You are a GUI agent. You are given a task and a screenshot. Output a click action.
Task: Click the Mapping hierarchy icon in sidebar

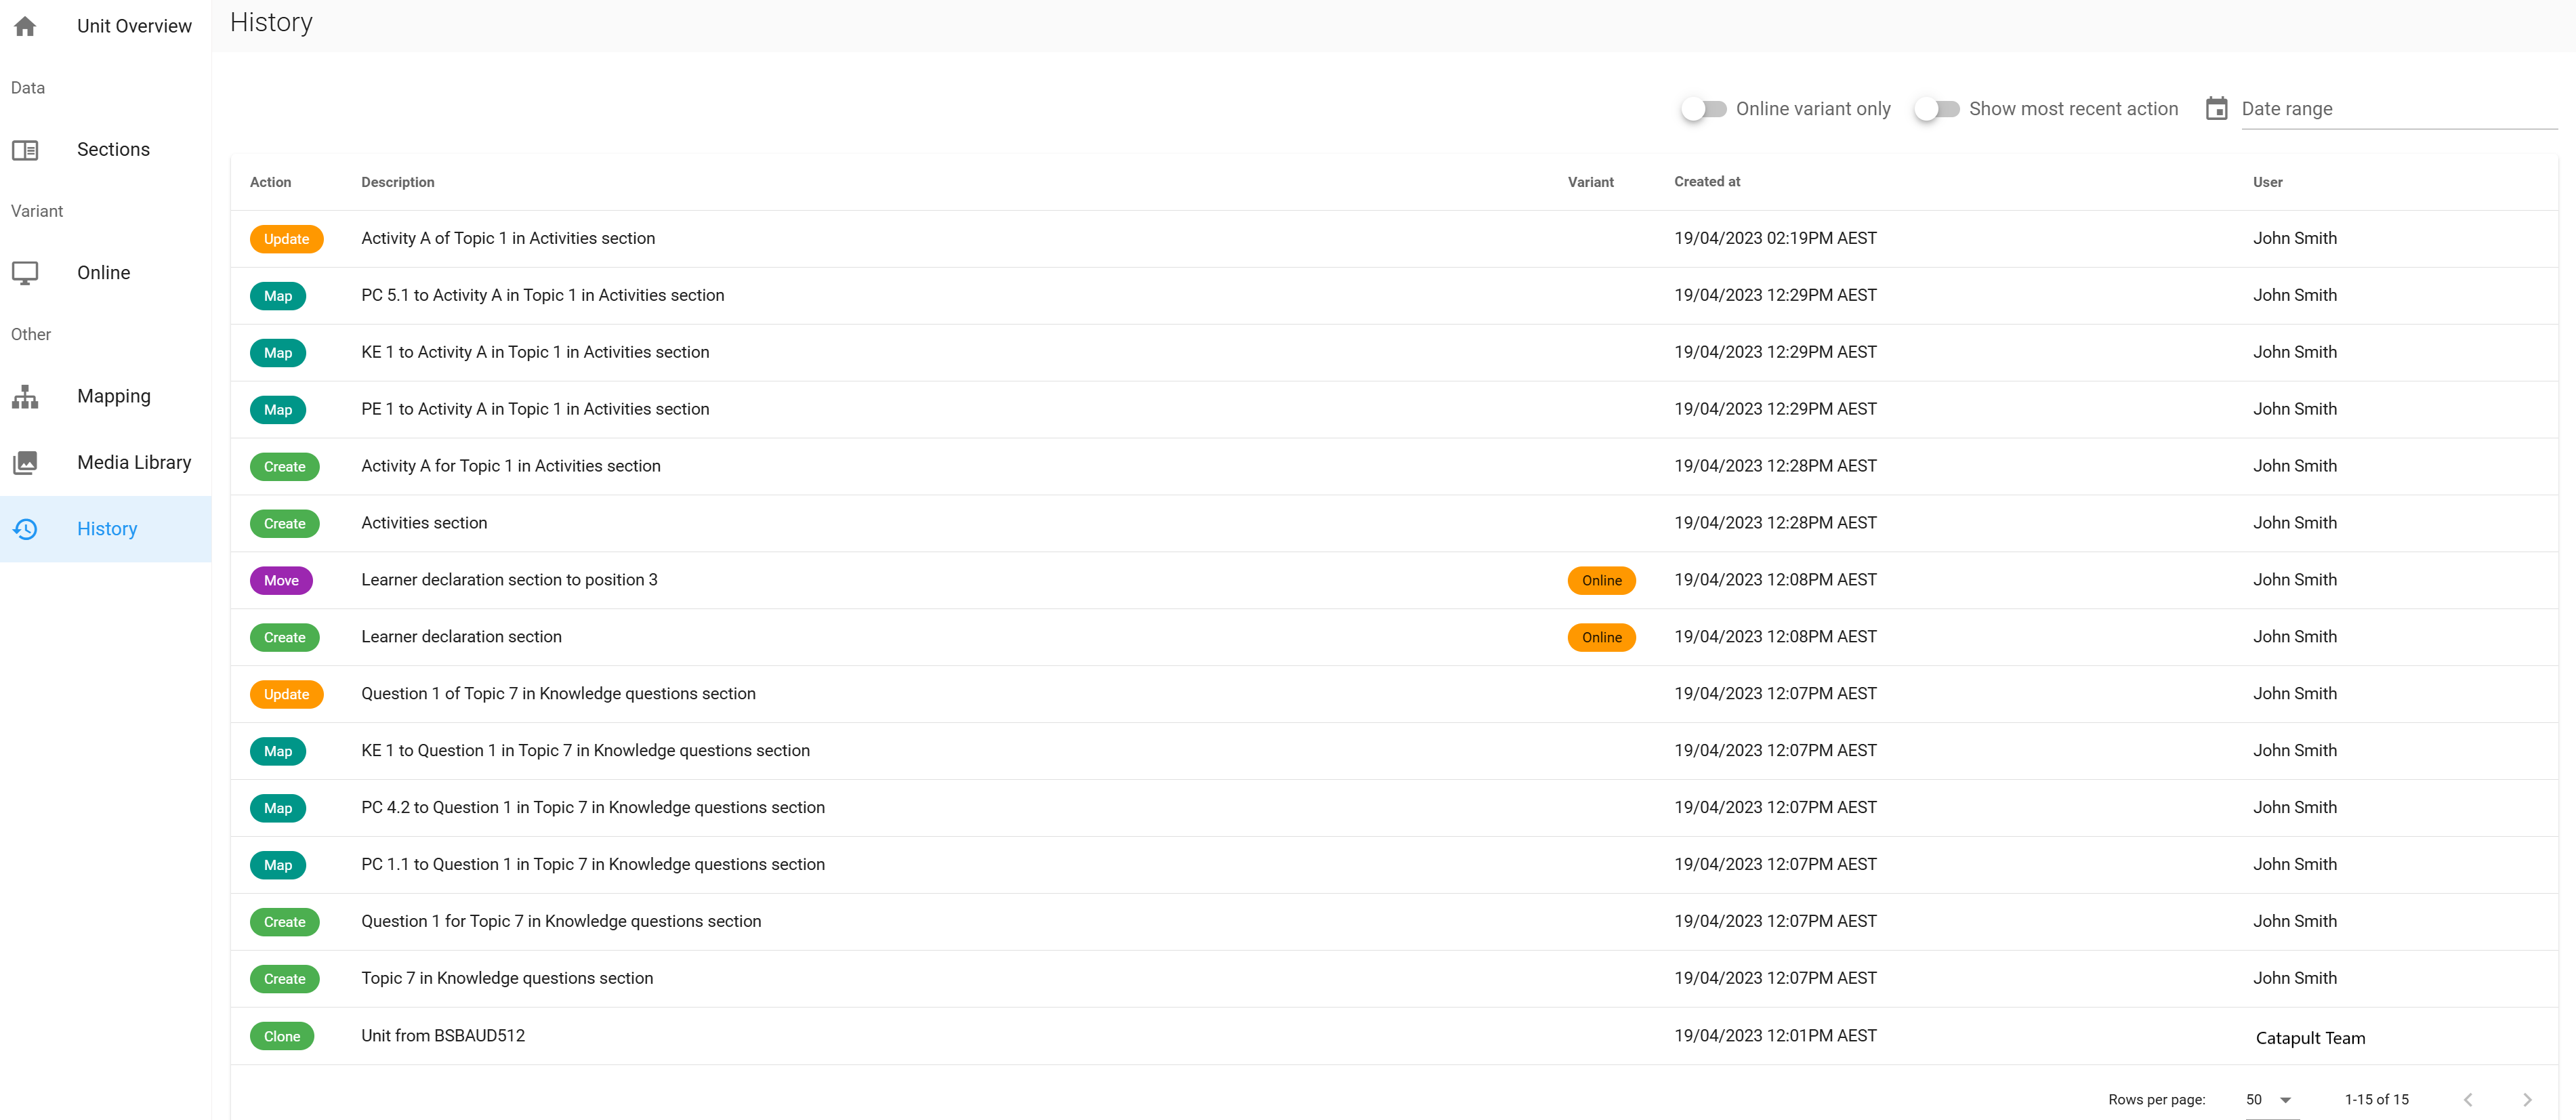25,397
